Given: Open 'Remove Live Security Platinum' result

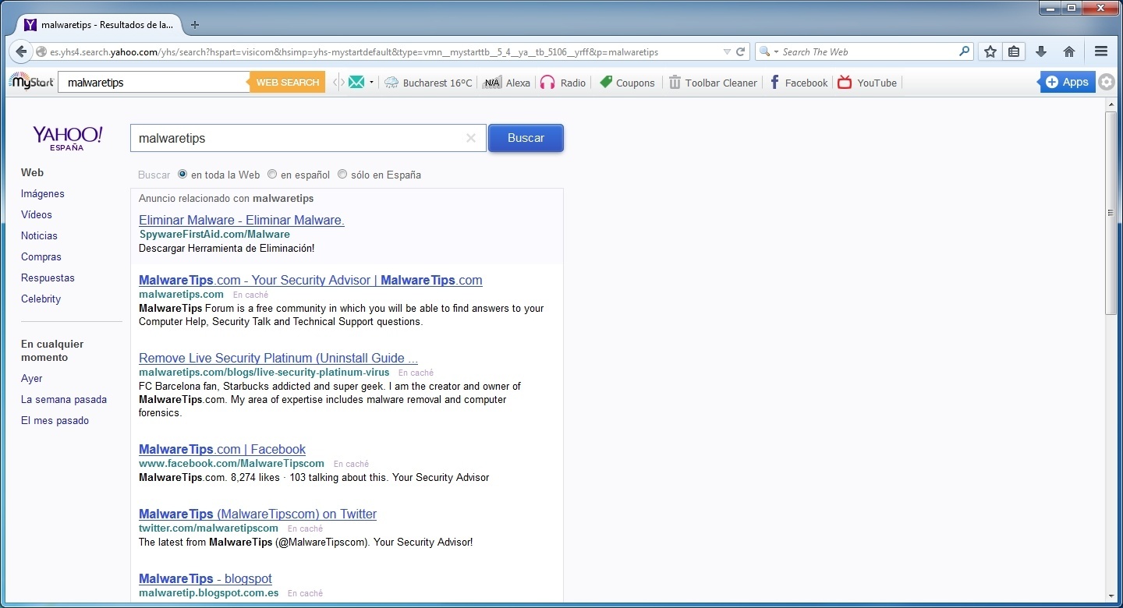Looking at the screenshot, I should tap(278, 358).
